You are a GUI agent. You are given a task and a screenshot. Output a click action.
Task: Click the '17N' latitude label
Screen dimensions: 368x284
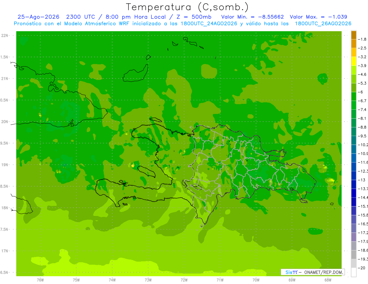coord(5,251)
